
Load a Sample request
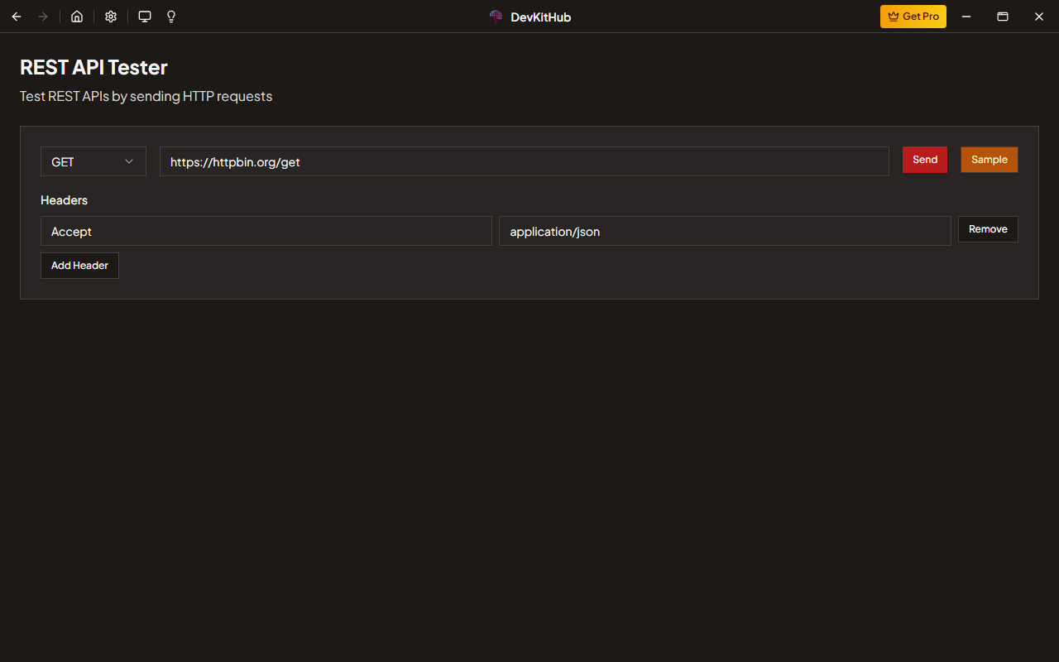[990, 160]
